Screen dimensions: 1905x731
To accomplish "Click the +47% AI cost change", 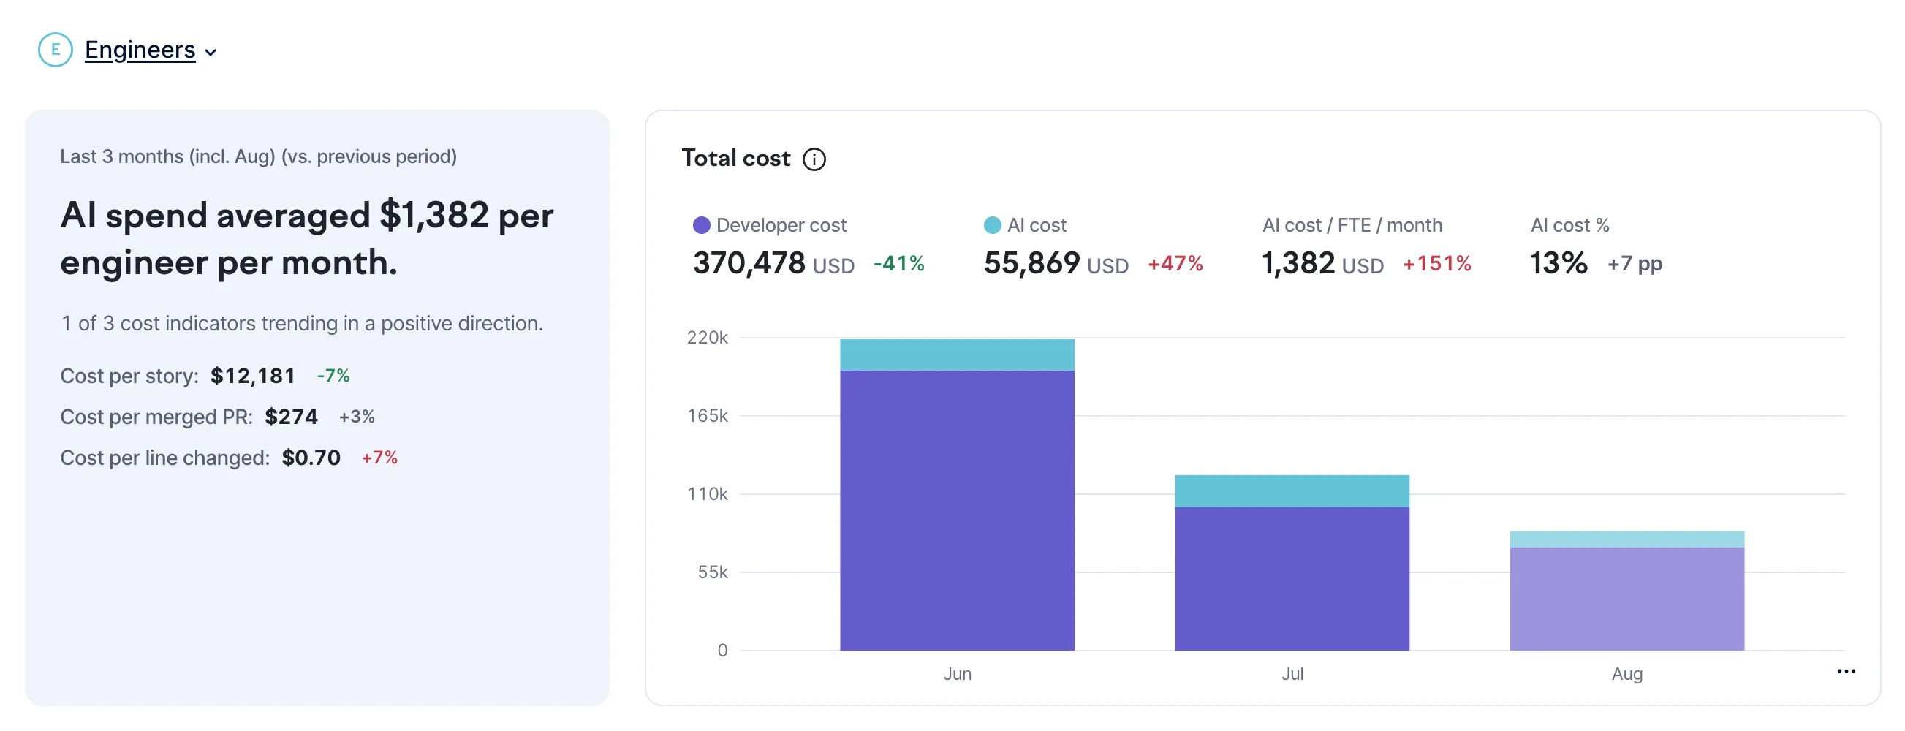I will [x=1175, y=263].
